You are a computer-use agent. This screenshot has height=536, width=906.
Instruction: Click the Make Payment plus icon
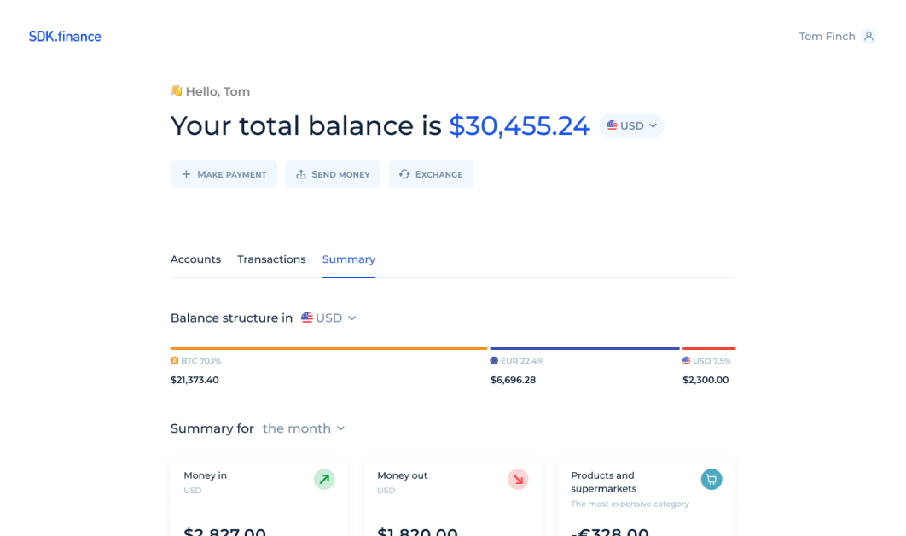[184, 173]
